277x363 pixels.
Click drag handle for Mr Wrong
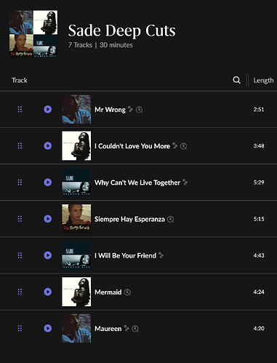20,109
